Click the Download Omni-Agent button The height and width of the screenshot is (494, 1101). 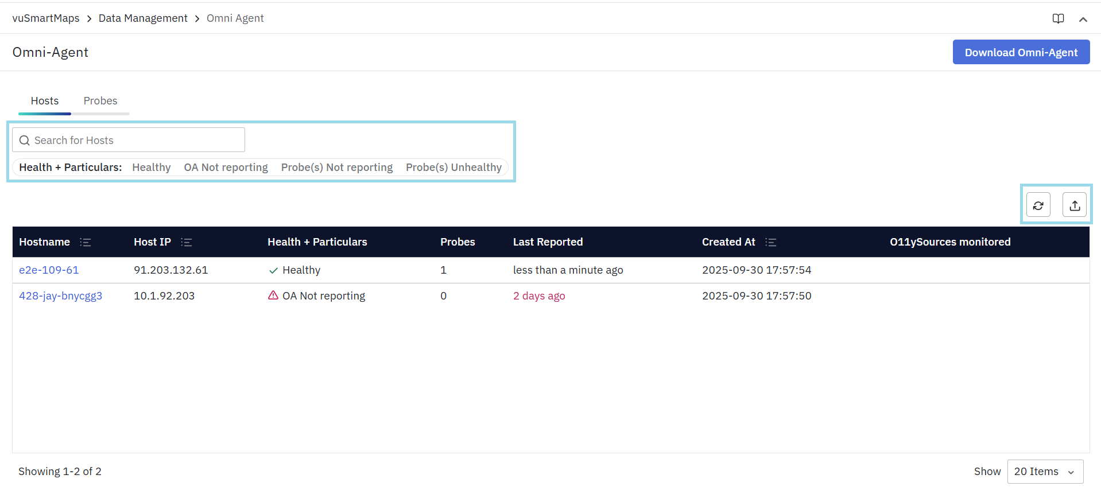pos(1021,52)
